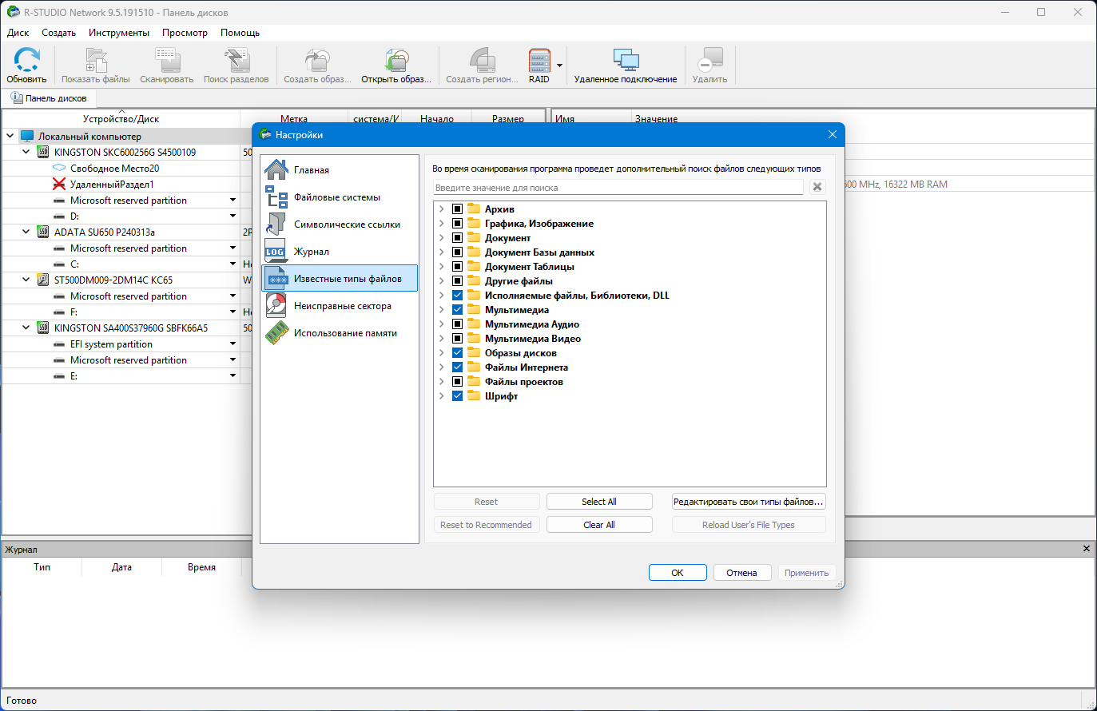Click the Удаленное подключение network icon
The height and width of the screenshot is (711, 1097).
click(626, 61)
